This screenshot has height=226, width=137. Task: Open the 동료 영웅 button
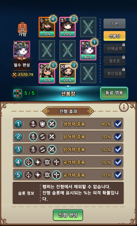pyautogui.click(x=114, y=93)
